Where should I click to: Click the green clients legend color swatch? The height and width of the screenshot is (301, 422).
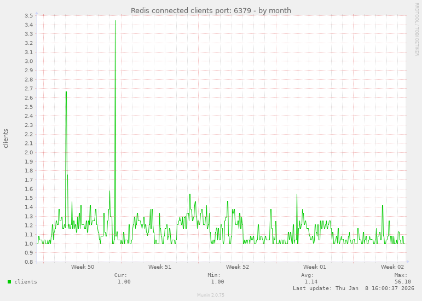[x=9, y=282]
